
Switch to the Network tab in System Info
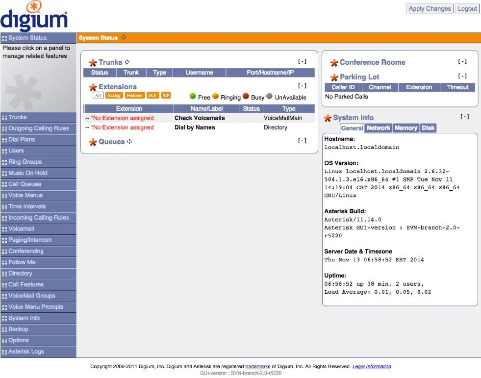tap(379, 128)
